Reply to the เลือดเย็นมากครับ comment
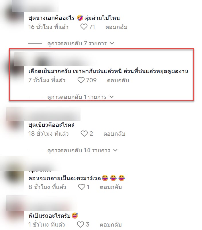Screen dimensions: 202x230 (x=118, y=80)
